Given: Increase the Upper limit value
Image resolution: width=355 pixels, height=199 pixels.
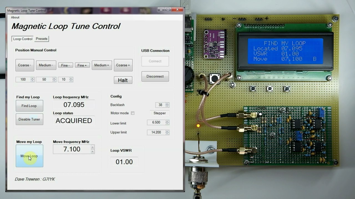Looking at the screenshot, I should tap(167, 131).
